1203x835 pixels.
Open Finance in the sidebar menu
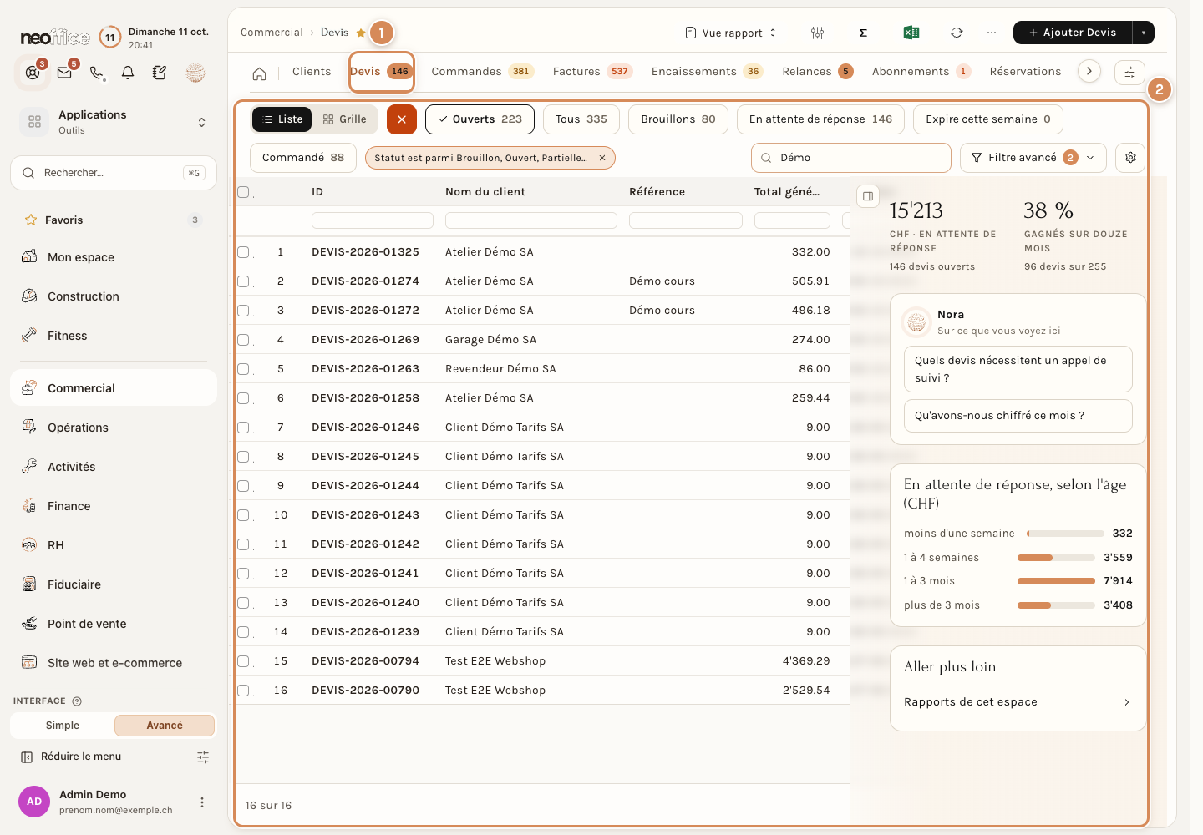(x=114, y=506)
